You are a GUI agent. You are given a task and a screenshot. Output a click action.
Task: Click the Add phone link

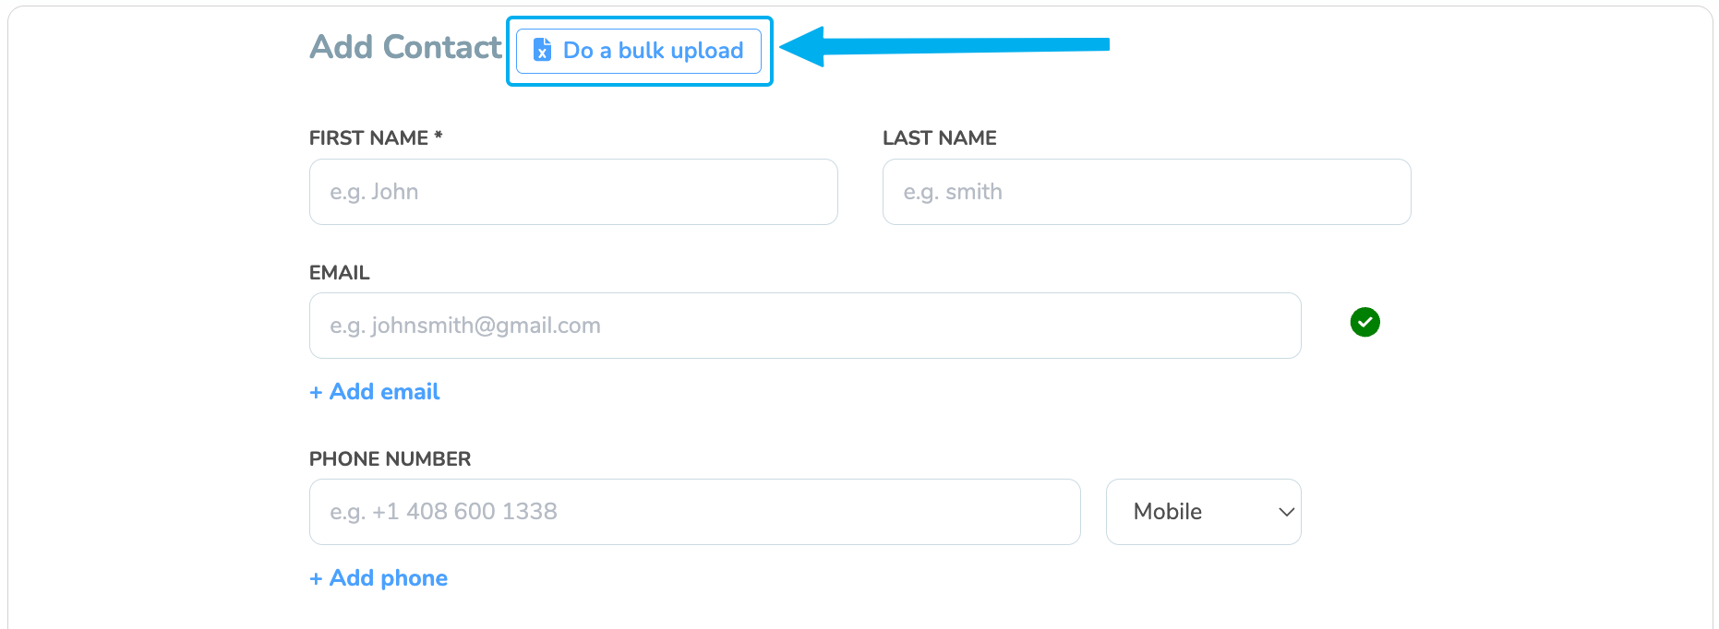click(388, 578)
